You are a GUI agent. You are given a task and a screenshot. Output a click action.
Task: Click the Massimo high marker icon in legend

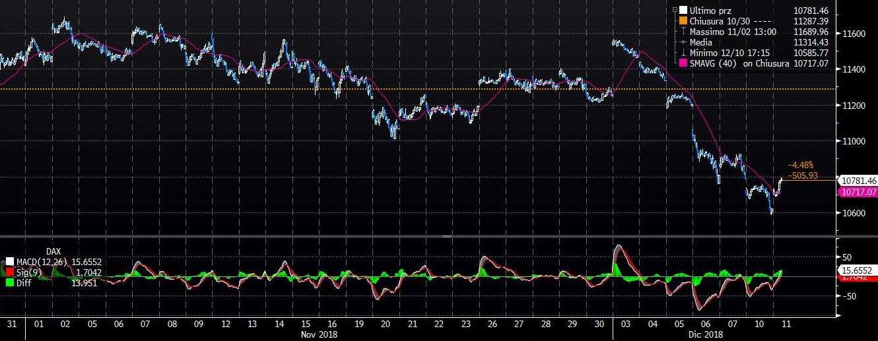coord(683,32)
